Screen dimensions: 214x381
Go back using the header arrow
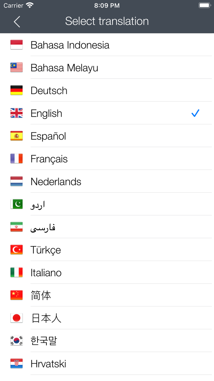click(x=17, y=22)
